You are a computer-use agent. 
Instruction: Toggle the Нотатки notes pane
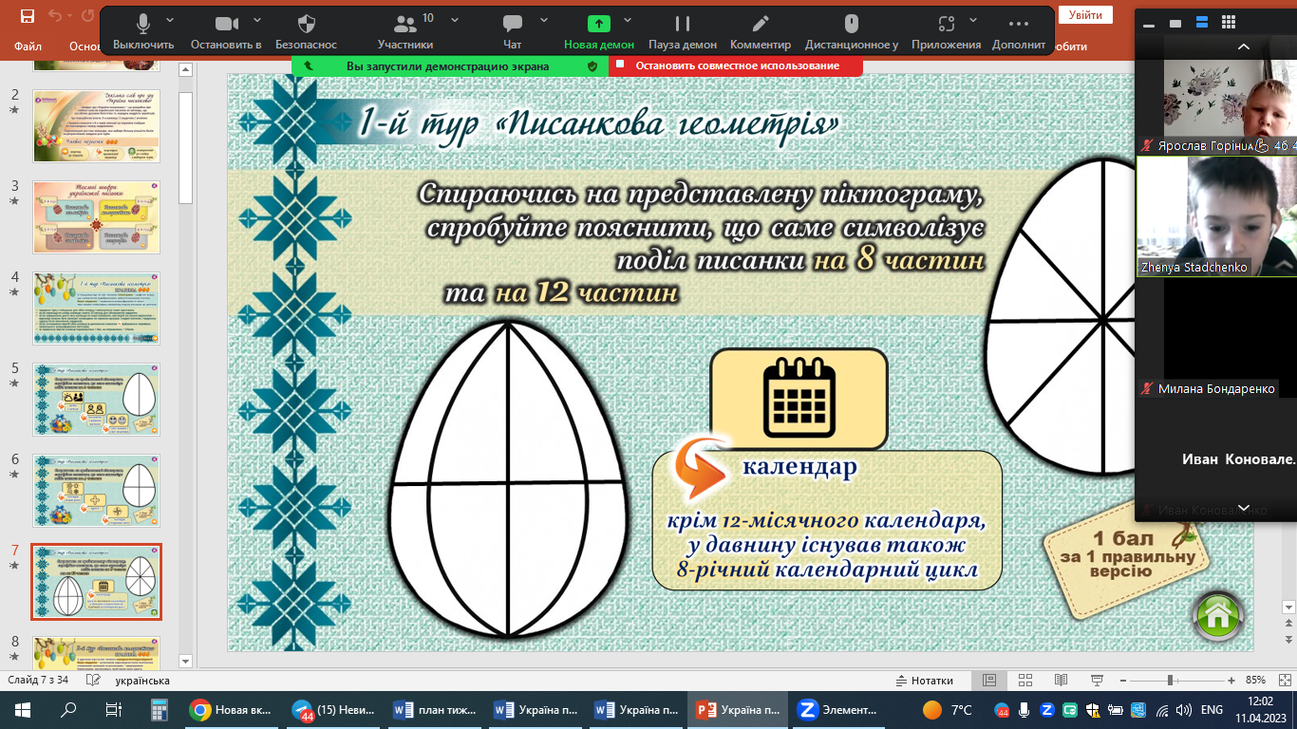(925, 681)
